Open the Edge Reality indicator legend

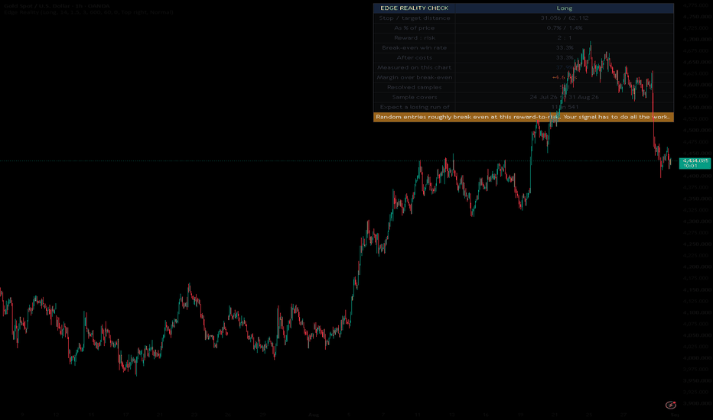pyautogui.click(x=89, y=12)
